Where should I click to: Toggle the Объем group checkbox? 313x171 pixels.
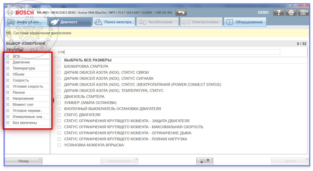8,74
